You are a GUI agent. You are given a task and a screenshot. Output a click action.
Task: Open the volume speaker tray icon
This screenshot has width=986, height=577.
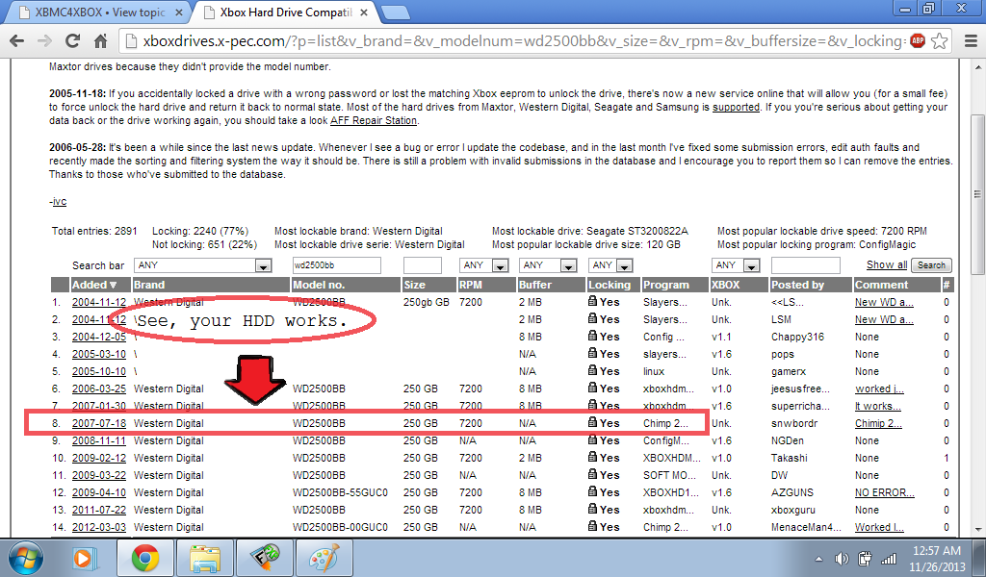842,558
